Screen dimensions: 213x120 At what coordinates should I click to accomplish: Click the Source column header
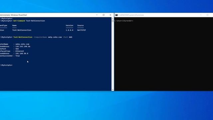tap(81, 25)
